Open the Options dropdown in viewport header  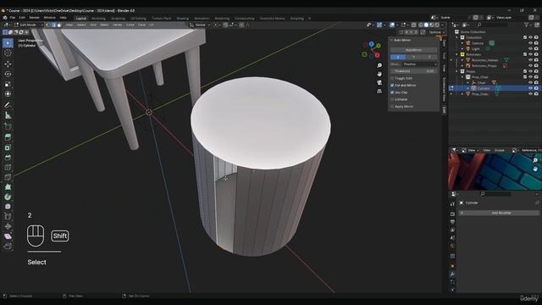pyautogui.click(x=436, y=32)
